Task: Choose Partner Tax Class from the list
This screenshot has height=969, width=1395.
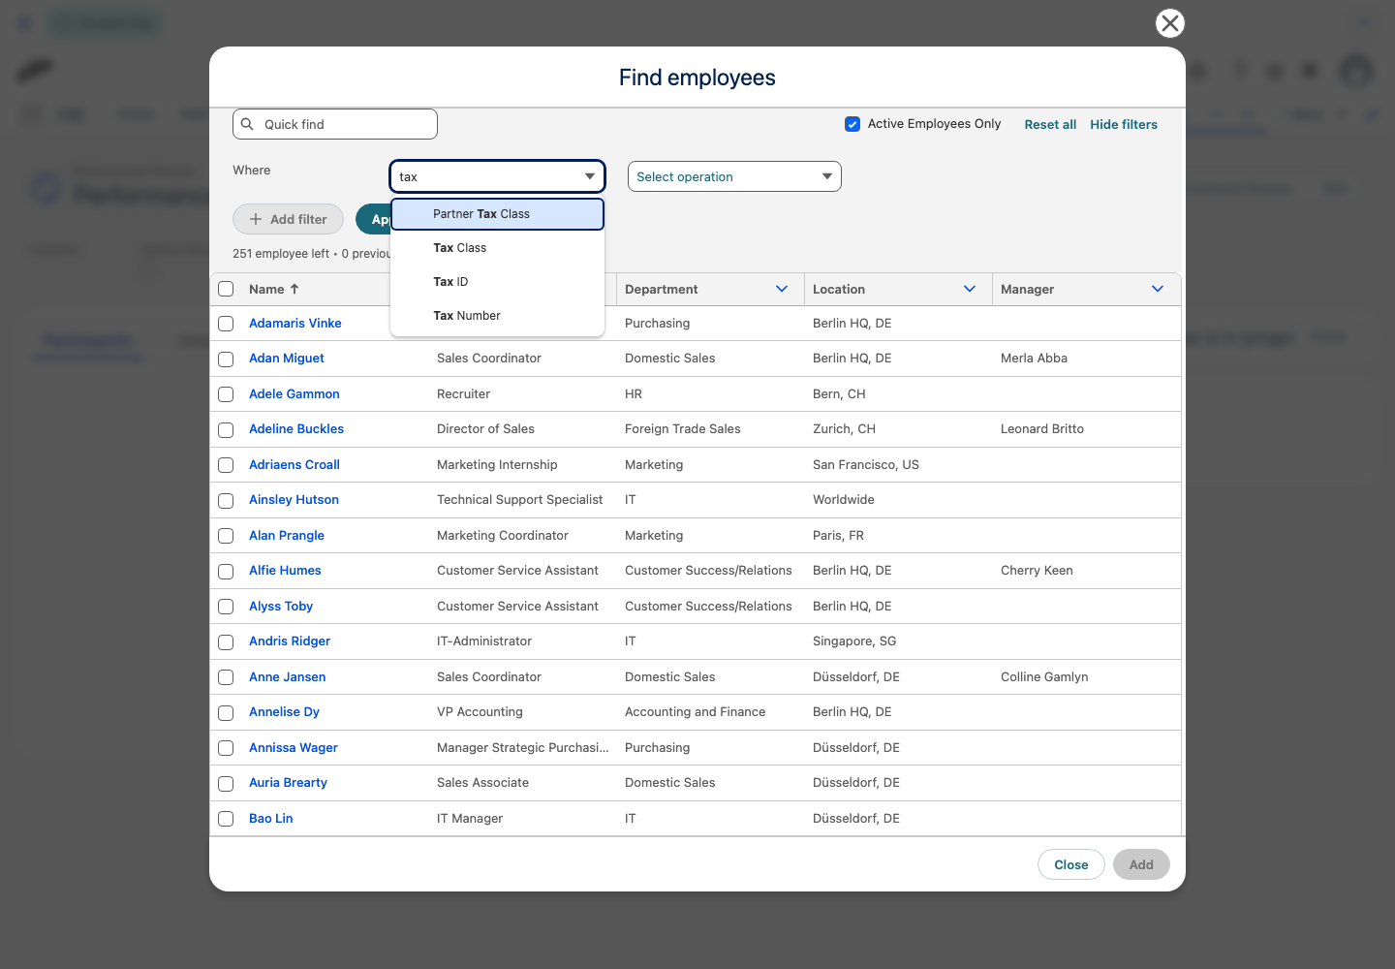Action: coord(497,214)
